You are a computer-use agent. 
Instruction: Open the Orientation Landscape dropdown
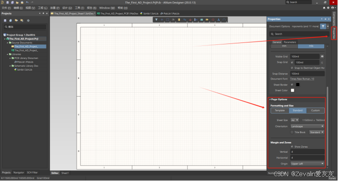(307, 126)
